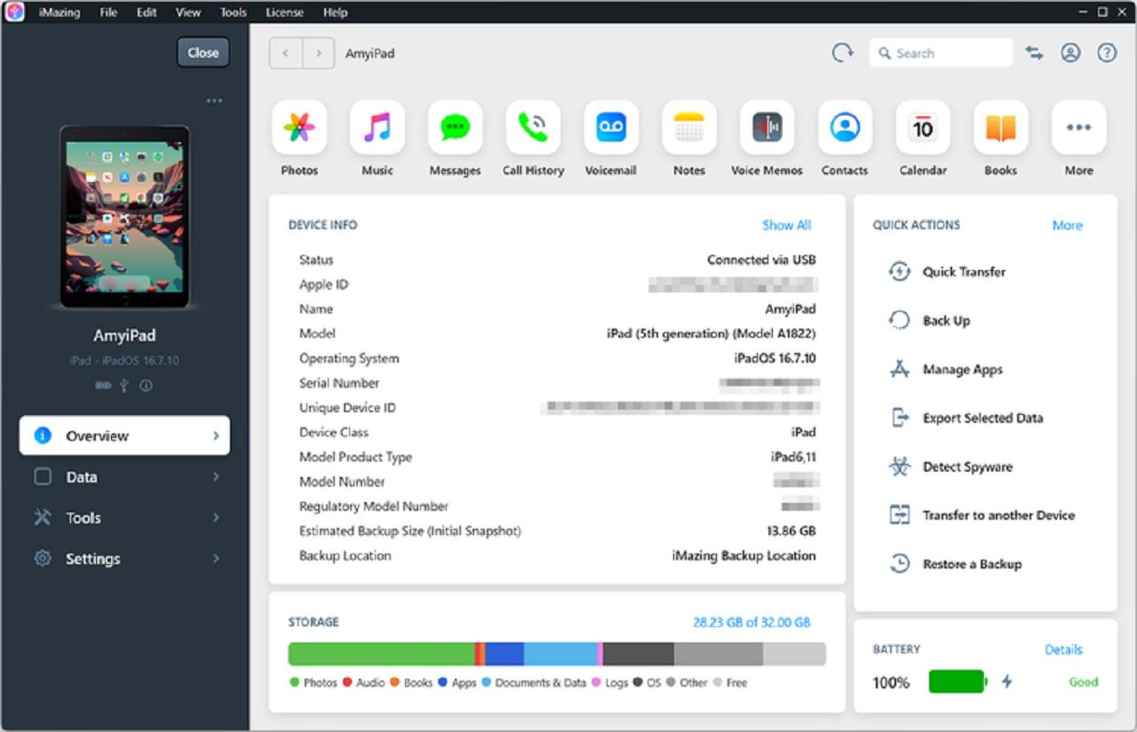Open the Photos app icon
This screenshot has width=1137, height=732.
point(299,128)
